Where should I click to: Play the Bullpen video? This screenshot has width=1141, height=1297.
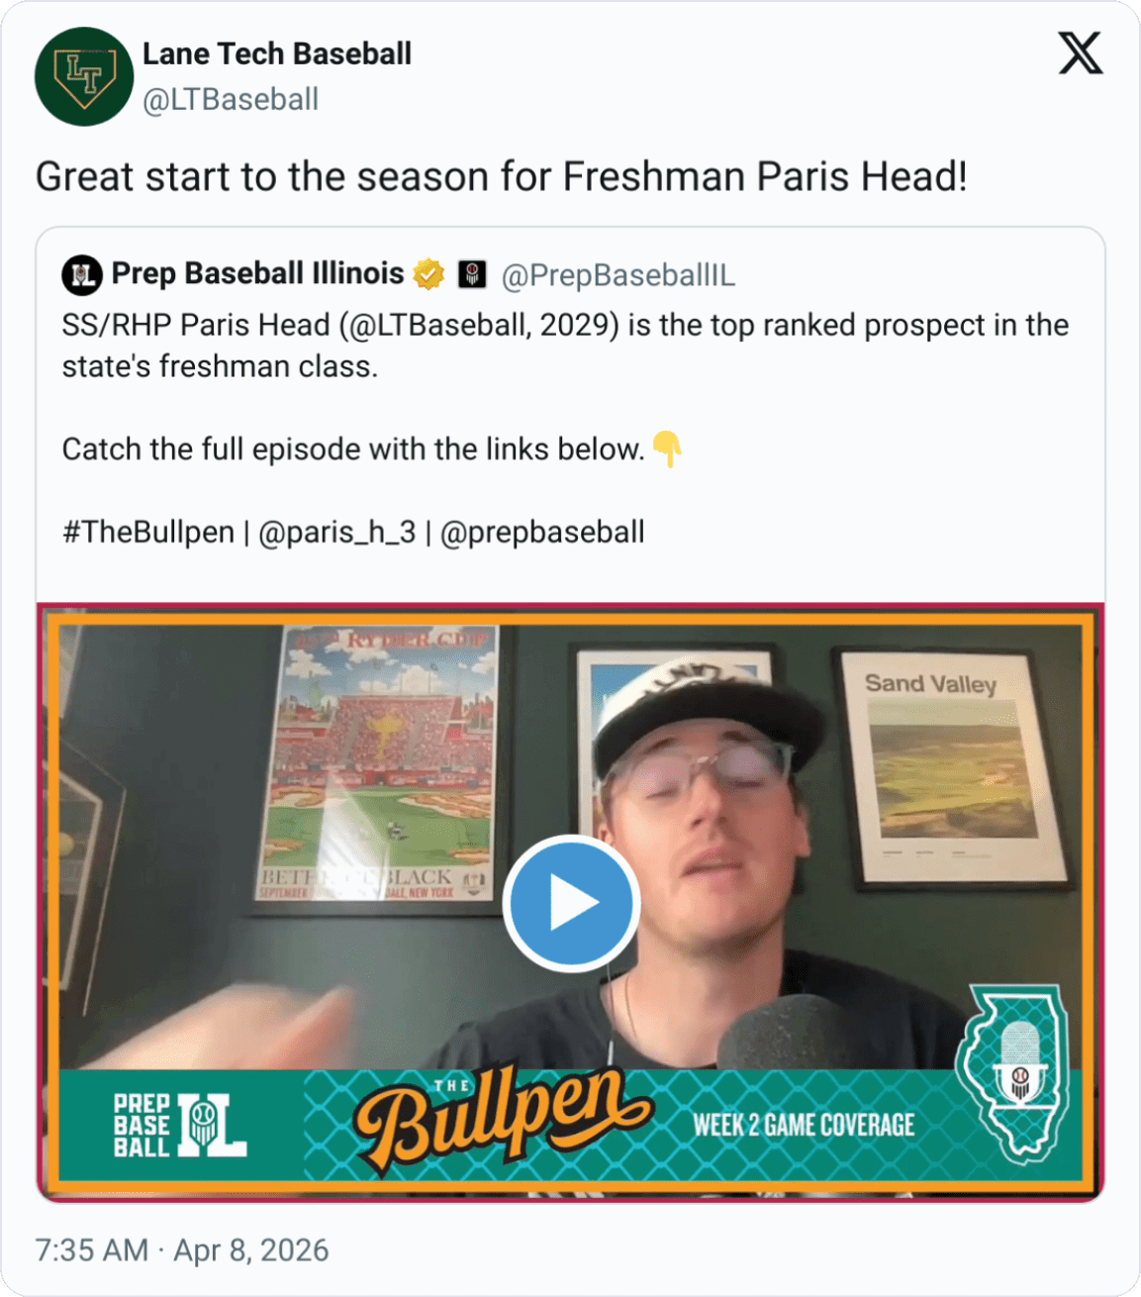[571, 903]
